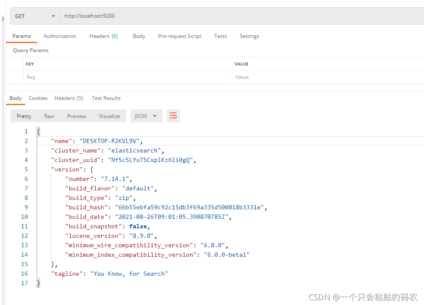424x305 pixels.
Task: Select the Pretty view button
Action: click(x=24, y=116)
